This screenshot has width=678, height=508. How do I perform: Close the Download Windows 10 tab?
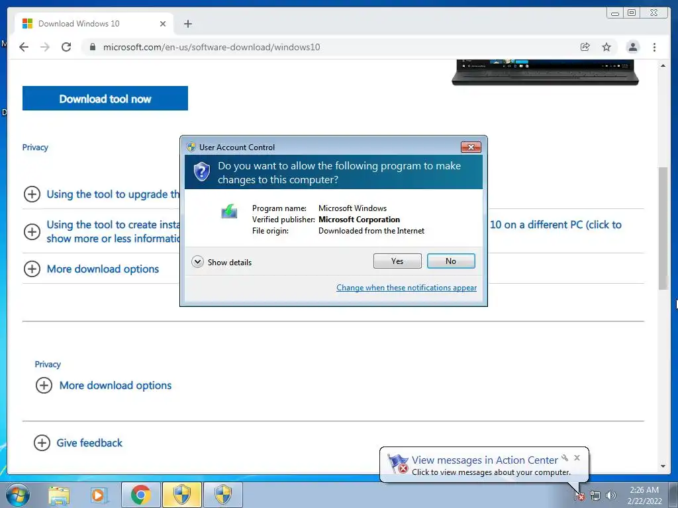163,24
